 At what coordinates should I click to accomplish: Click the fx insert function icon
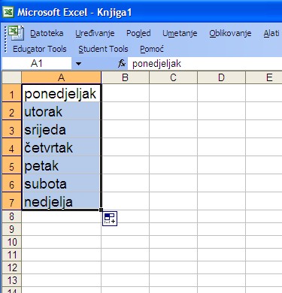point(122,64)
